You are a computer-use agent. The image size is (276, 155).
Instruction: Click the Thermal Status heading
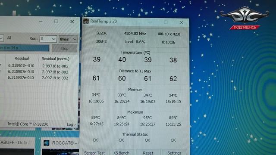click(x=135, y=134)
